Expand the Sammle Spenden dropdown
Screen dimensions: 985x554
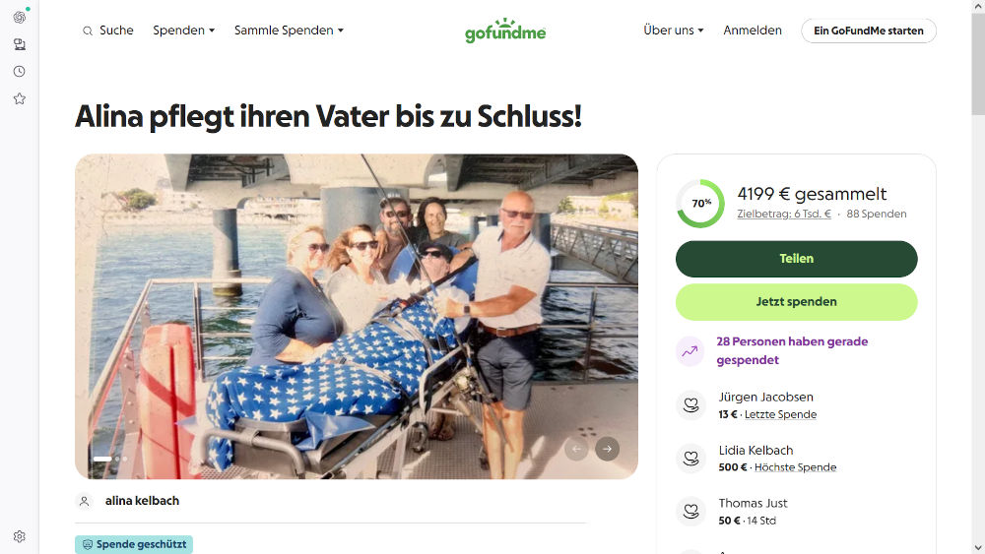click(289, 31)
